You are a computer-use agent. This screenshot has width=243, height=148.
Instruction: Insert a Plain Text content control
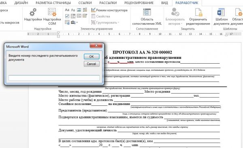coord(73,10)
